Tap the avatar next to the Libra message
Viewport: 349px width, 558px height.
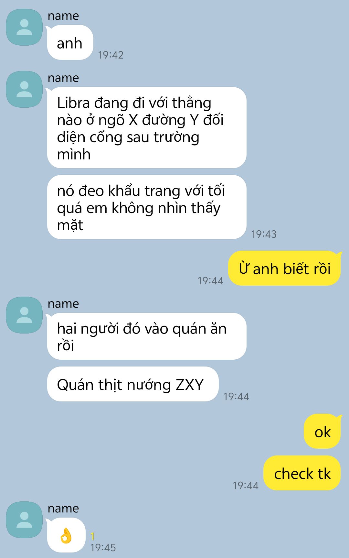[x=24, y=89]
